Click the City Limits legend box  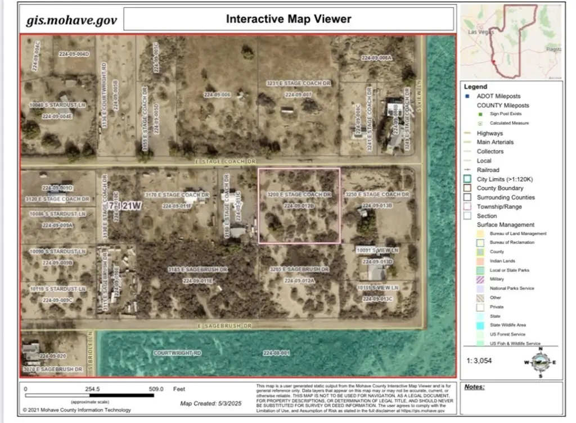click(x=466, y=179)
